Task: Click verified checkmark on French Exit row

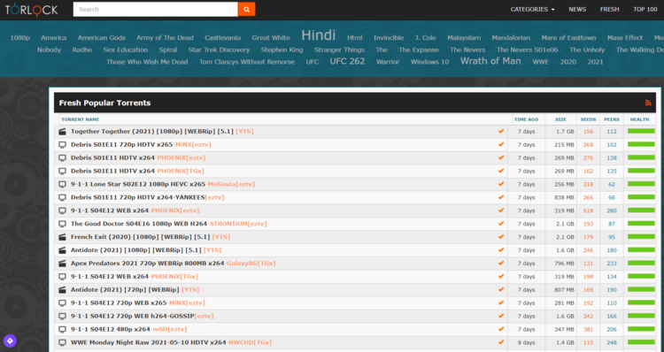Action: (x=501, y=236)
